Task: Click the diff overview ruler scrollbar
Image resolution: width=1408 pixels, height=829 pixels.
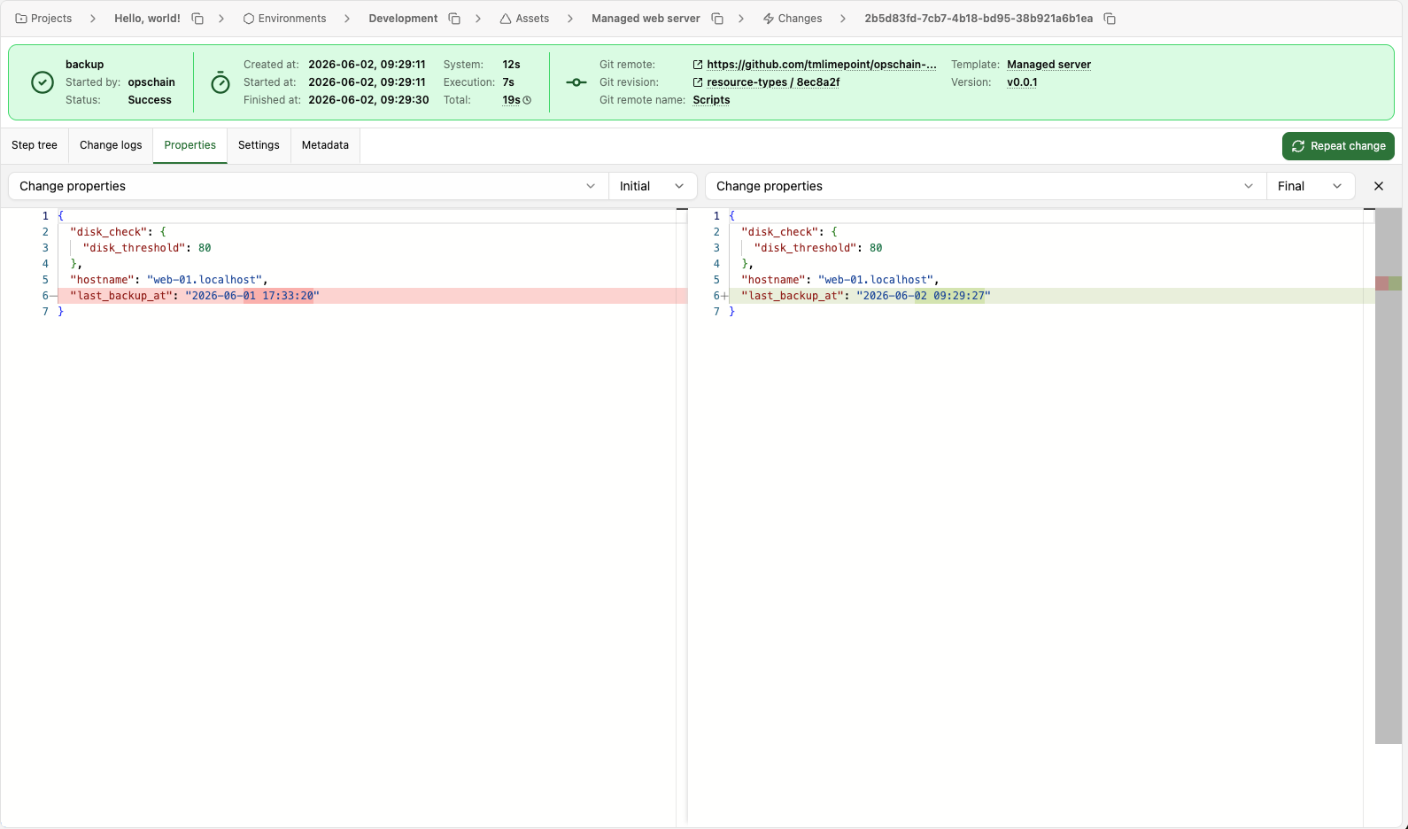Action: point(1389,476)
